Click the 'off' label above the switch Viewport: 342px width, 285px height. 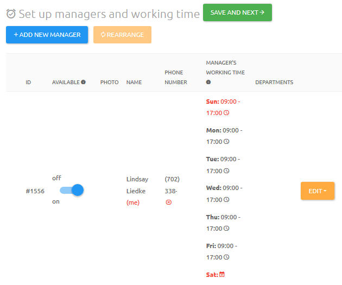click(x=56, y=178)
